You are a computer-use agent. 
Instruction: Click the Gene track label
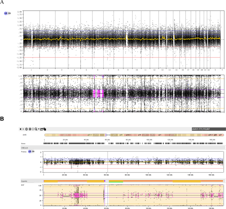pyautogui.click(x=23, y=144)
